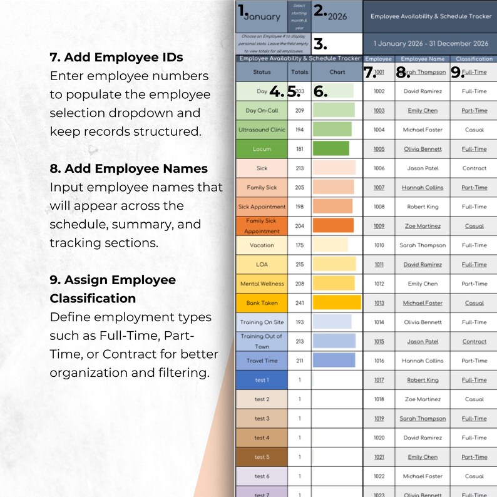Open Classification for the 1021 row
The image size is (497, 497).
tap(474, 457)
